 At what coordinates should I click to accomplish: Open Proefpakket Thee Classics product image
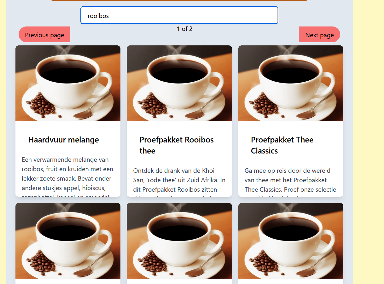tap(291, 83)
